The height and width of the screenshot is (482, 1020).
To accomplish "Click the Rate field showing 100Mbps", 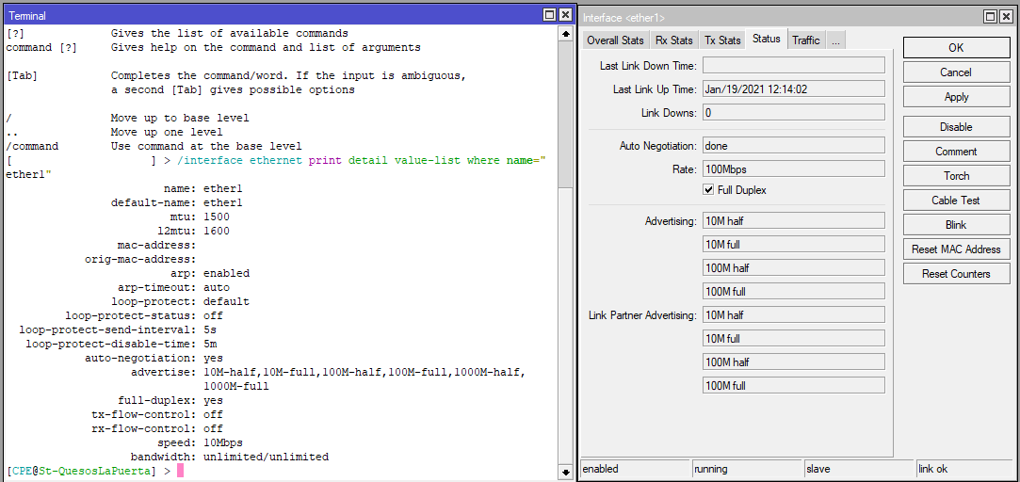I will click(794, 169).
